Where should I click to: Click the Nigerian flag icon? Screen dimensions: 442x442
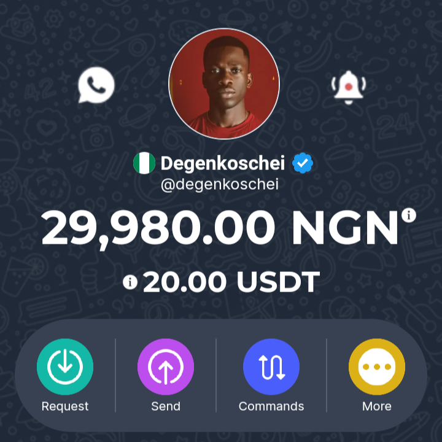click(x=144, y=163)
